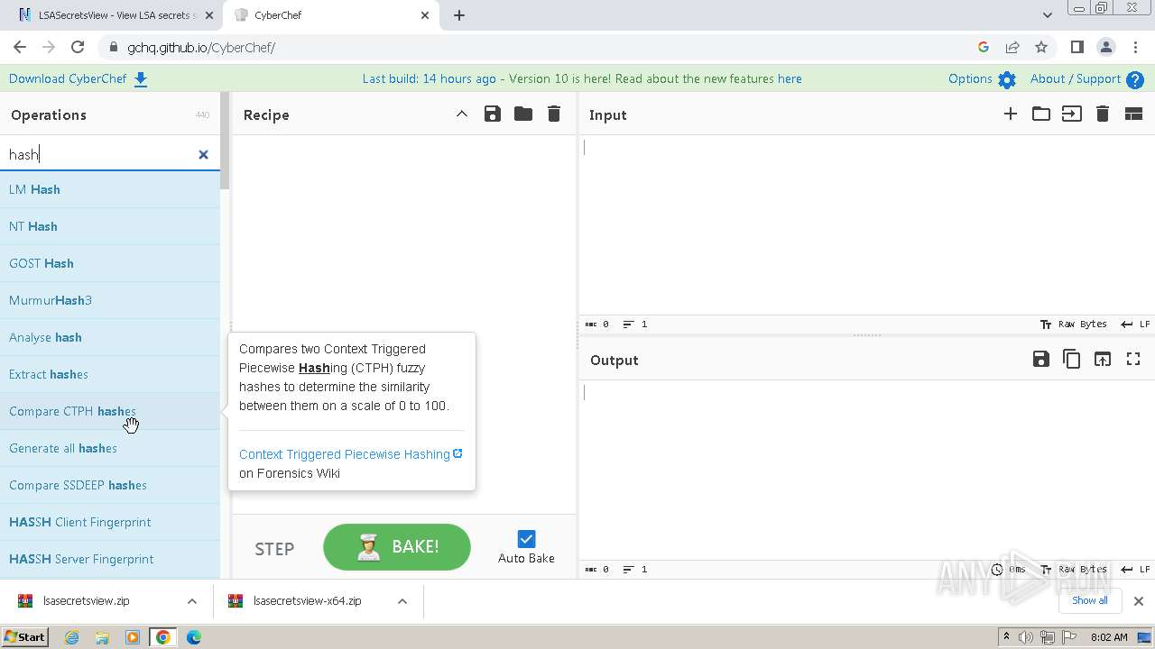Share this page icon in address bar
This screenshot has width=1155, height=649.
[1012, 47]
